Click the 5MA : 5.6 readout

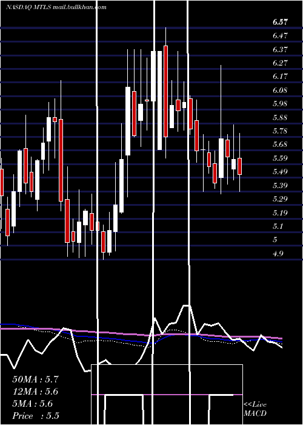33,404
